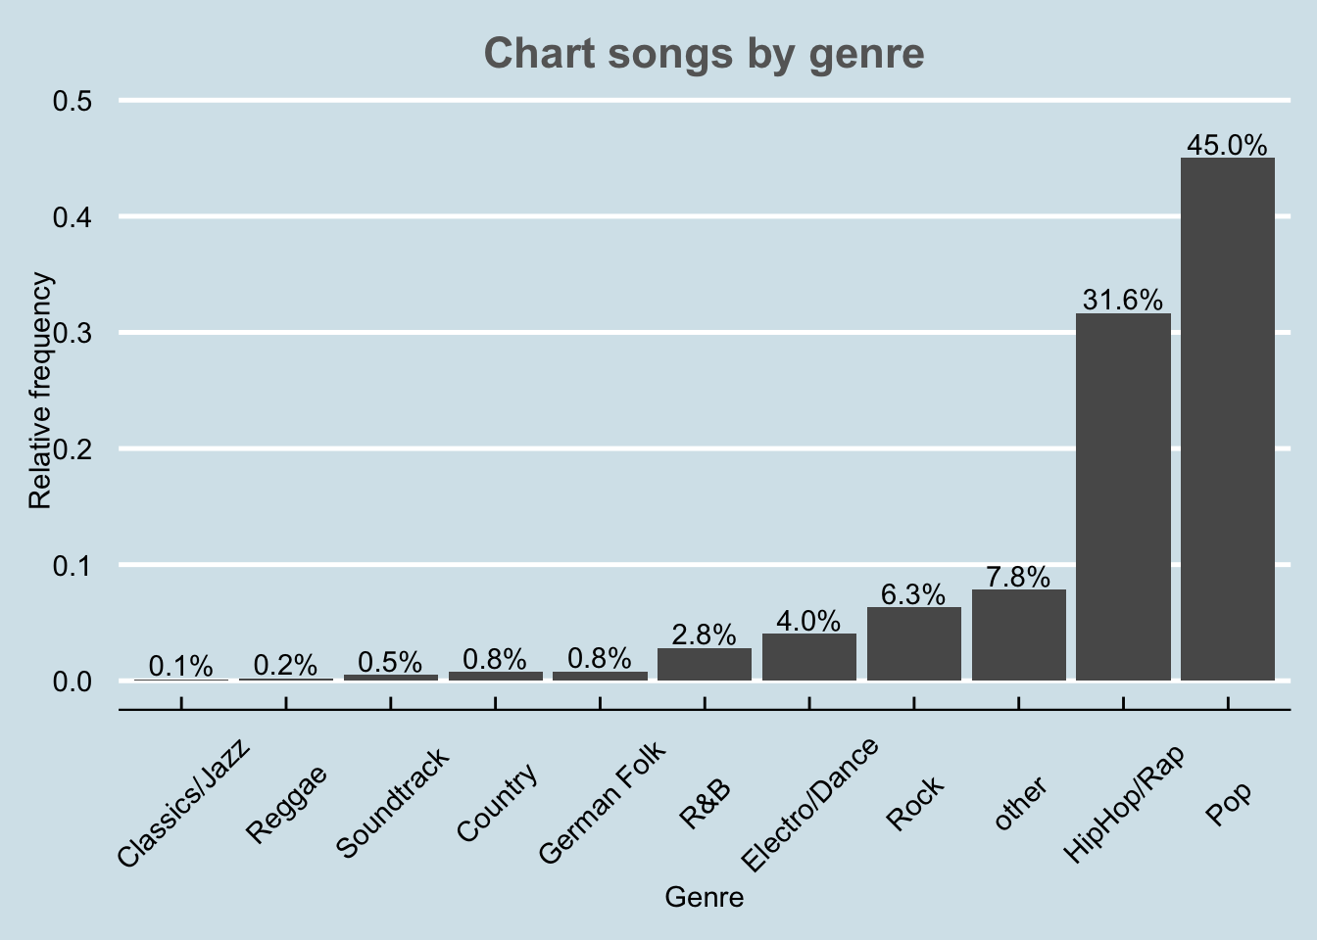The image size is (1317, 940).
Task: Click the Pop bar
Action: pos(1227,419)
